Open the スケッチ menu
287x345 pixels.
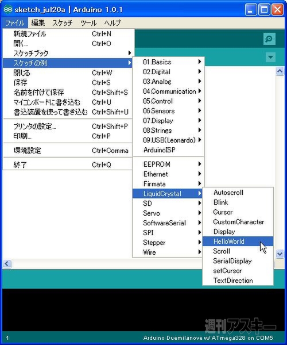pyautogui.click(x=62, y=23)
